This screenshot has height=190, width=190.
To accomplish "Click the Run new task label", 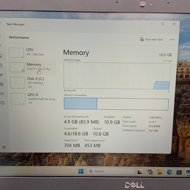I will coord(154,39).
